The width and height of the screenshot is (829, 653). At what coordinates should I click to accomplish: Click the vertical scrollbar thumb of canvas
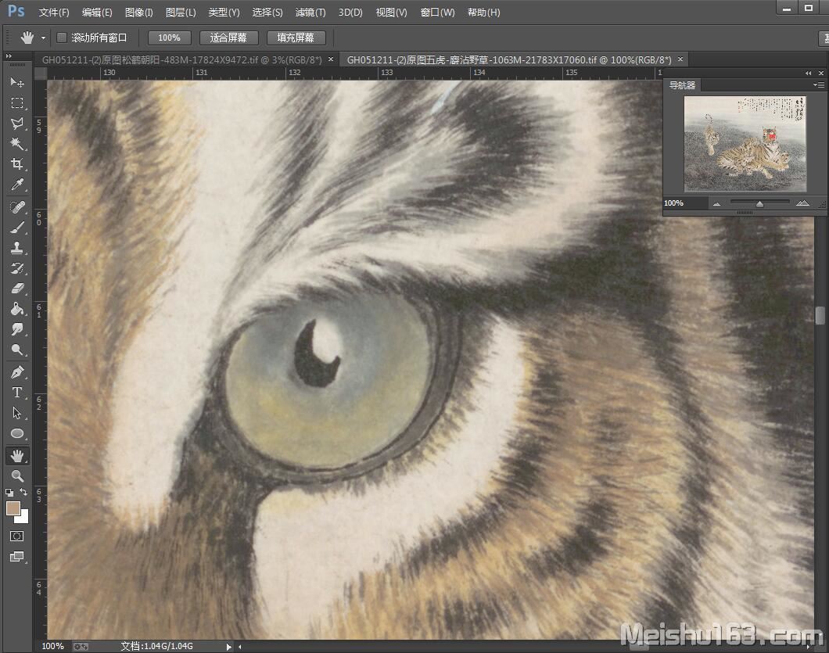pyautogui.click(x=820, y=316)
